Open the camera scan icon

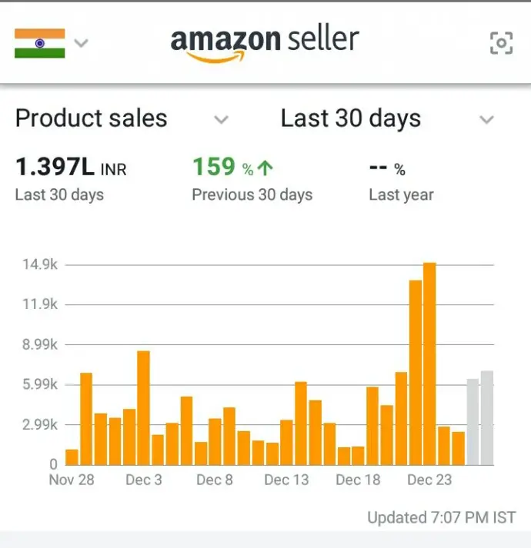coord(501,43)
